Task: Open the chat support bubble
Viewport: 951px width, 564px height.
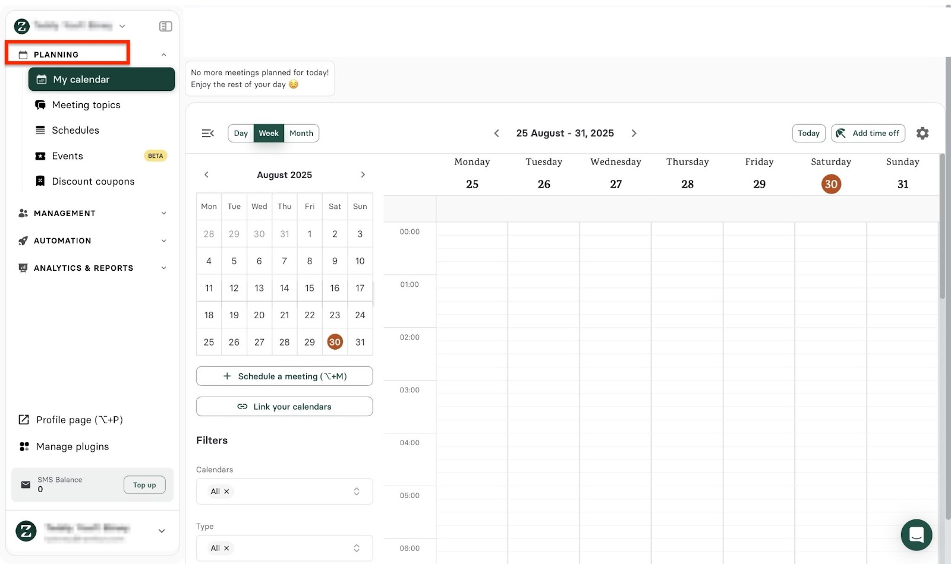Action: (917, 535)
